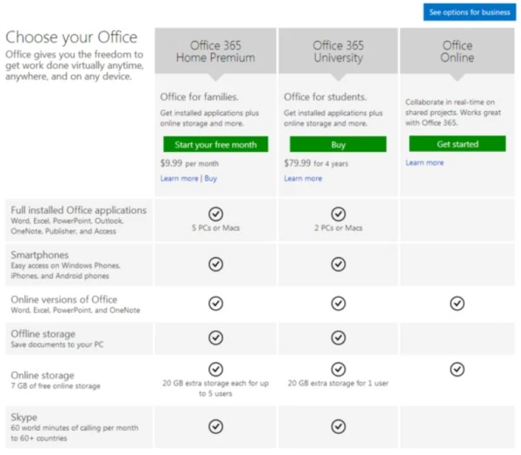
Task: Click the 'Offline storage' row title
Action: [x=43, y=333]
